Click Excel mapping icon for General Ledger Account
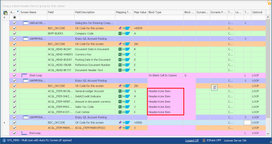This screenshot has height=144, width=272. (x=124, y=91)
